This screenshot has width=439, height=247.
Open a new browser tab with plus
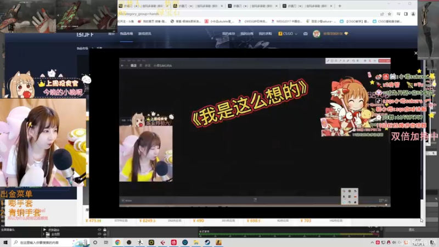(340, 5)
